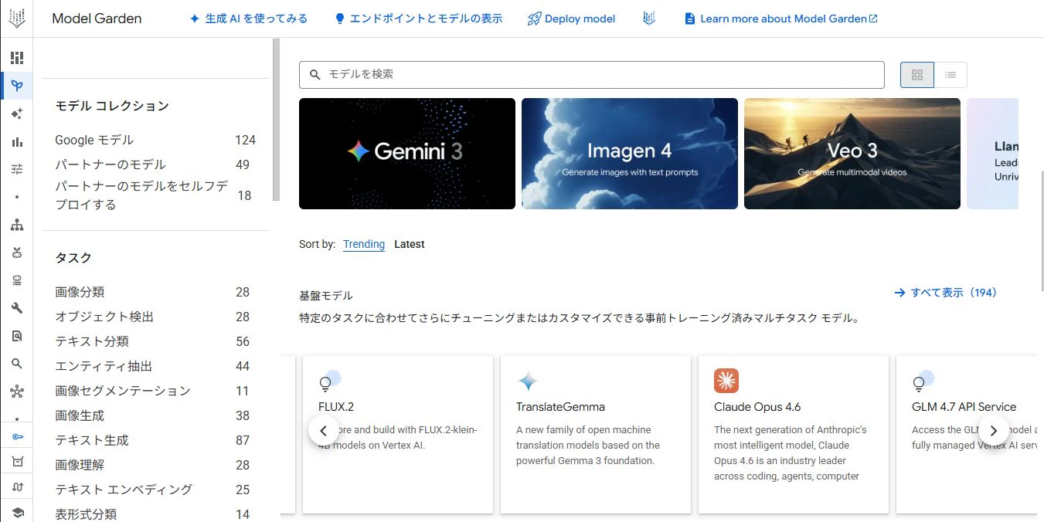
Task: Click the Model Garden page title
Action: tap(97, 19)
